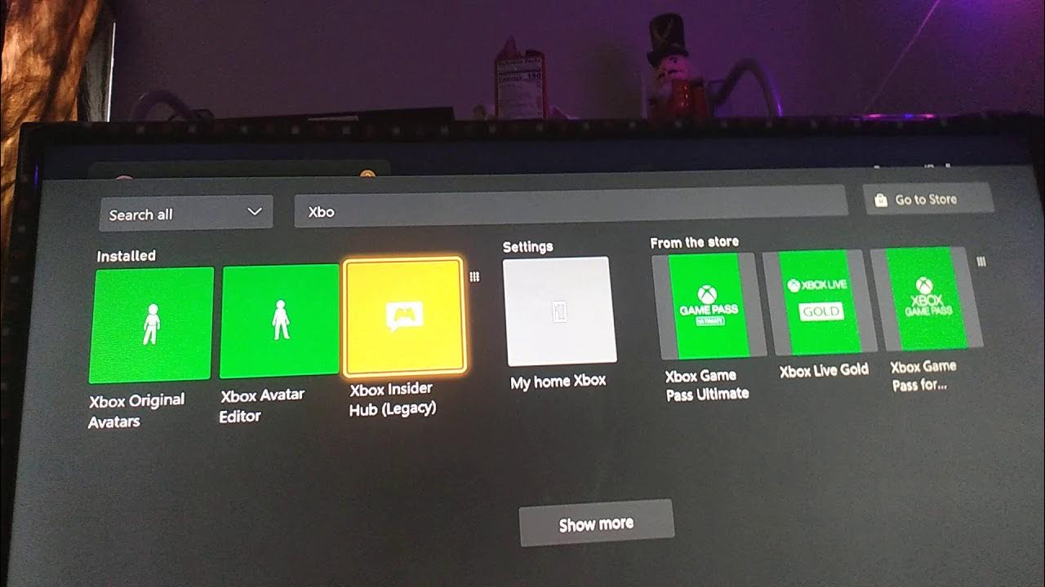Image resolution: width=1045 pixels, height=587 pixels.
Task: Click the avatar figure icon on Avatar Editor
Action: tap(280, 319)
